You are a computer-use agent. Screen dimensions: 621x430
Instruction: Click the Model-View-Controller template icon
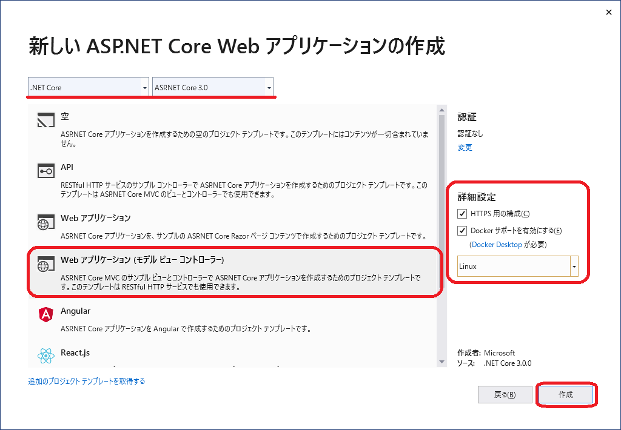(x=46, y=265)
